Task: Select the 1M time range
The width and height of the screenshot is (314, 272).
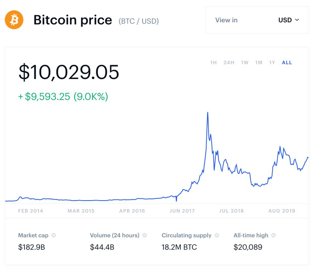Action: tap(259, 63)
